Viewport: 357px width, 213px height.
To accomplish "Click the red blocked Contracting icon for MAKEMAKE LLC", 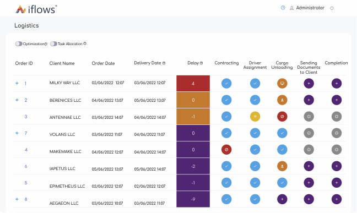I will [x=226, y=150].
